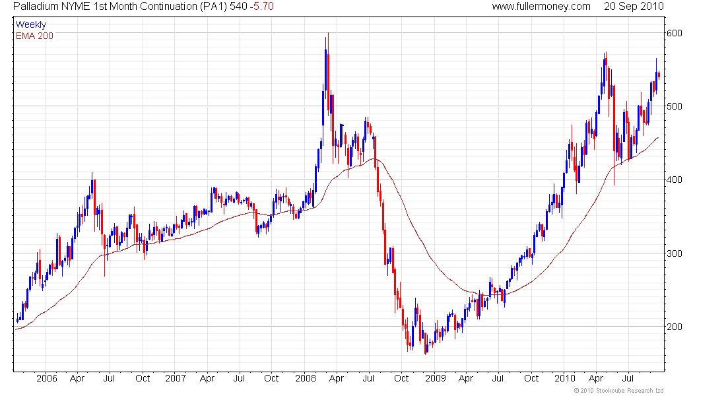
Task: Click the 2006 year label on time axis
Action: tap(47, 378)
